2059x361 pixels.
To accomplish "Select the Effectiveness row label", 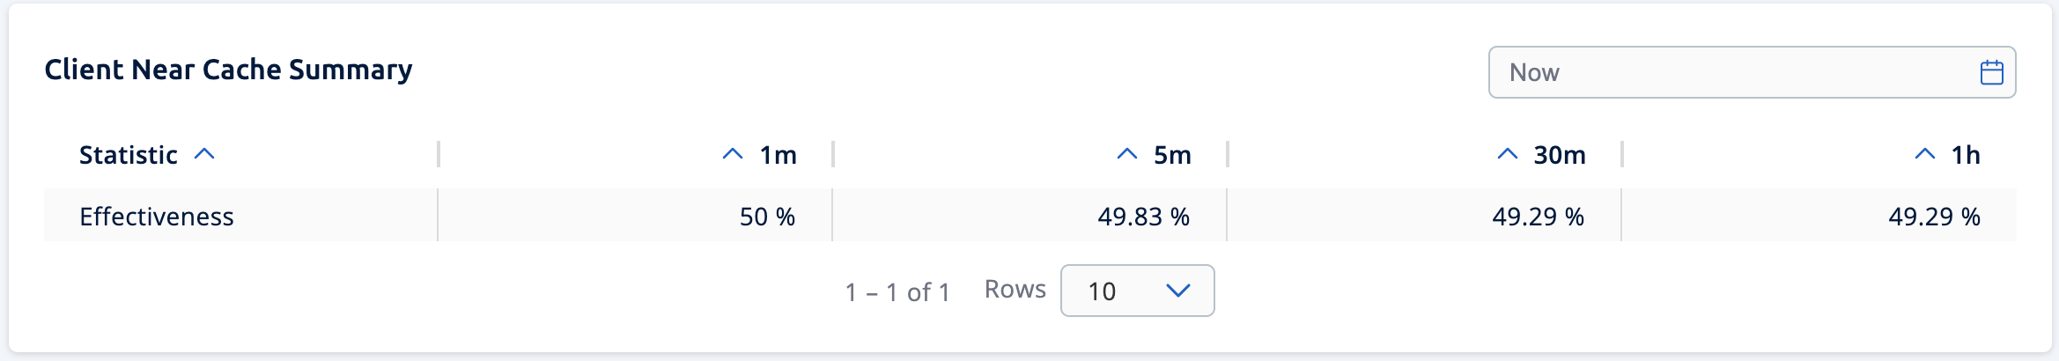I will click(157, 217).
